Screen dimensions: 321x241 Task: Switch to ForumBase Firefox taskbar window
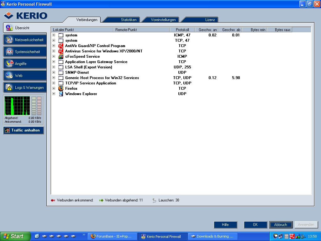113,236
